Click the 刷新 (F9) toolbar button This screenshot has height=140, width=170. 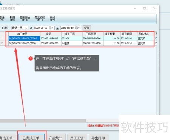12,19
